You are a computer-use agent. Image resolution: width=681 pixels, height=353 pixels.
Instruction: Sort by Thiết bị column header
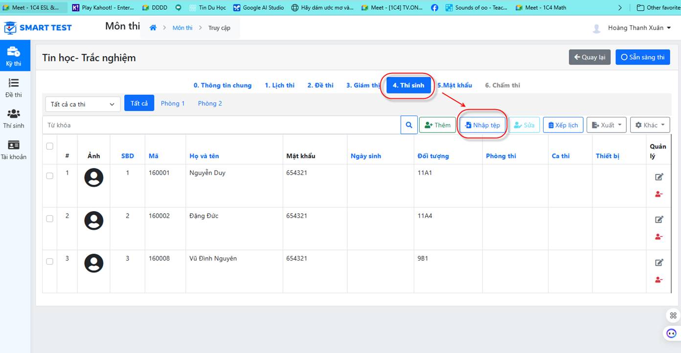pyautogui.click(x=608, y=156)
